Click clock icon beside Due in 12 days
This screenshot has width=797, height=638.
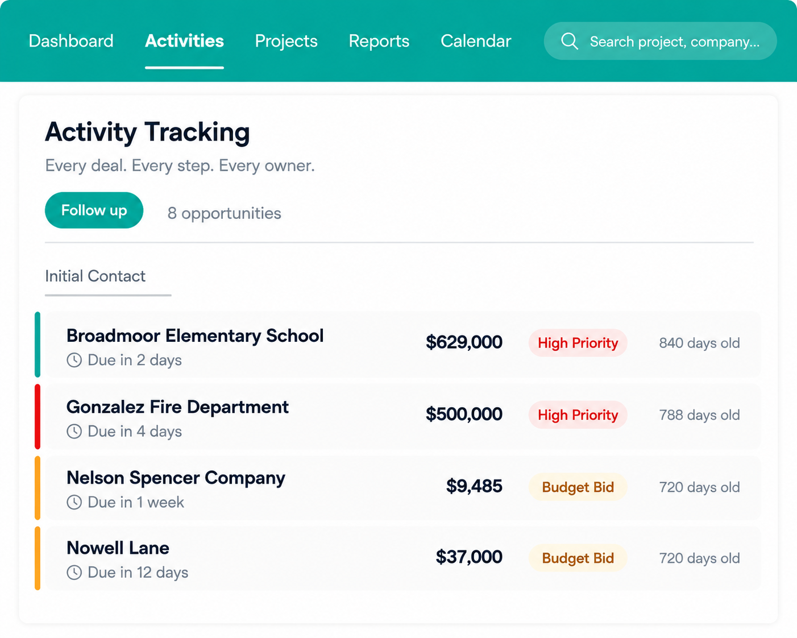click(74, 573)
